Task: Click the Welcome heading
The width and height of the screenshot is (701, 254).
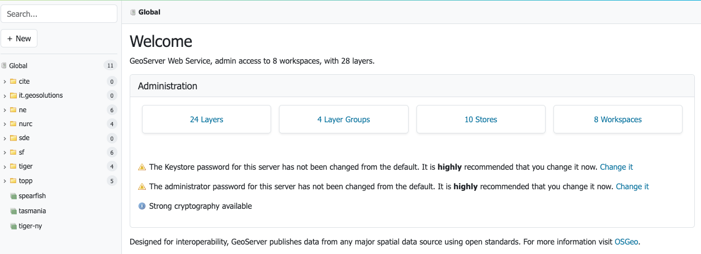Action: (x=161, y=41)
